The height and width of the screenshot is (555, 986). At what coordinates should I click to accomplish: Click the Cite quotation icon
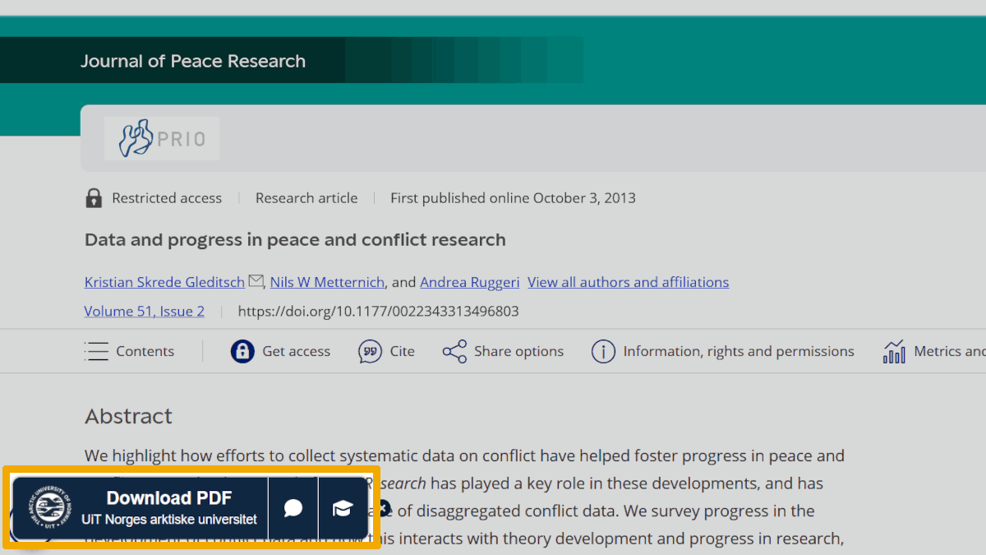click(370, 351)
